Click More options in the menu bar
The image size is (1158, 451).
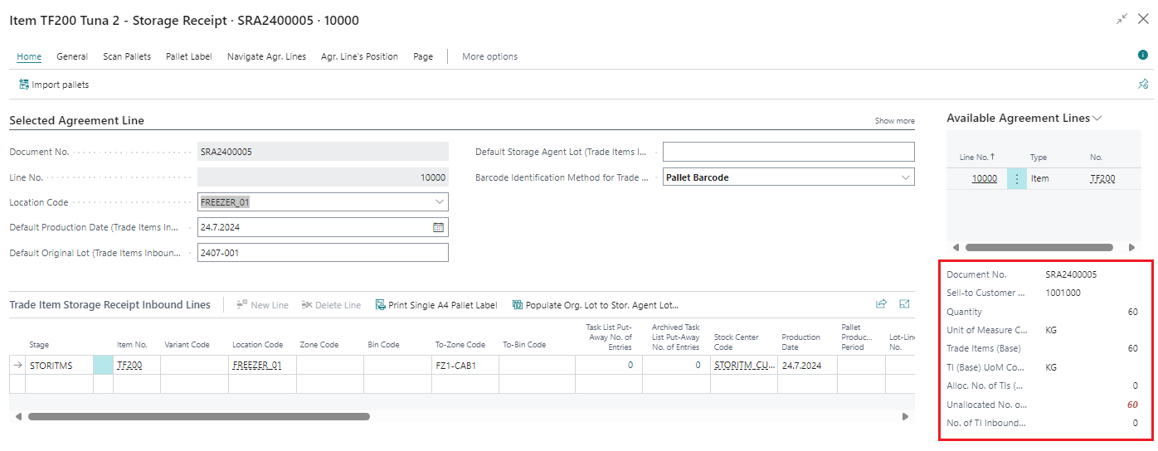489,56
